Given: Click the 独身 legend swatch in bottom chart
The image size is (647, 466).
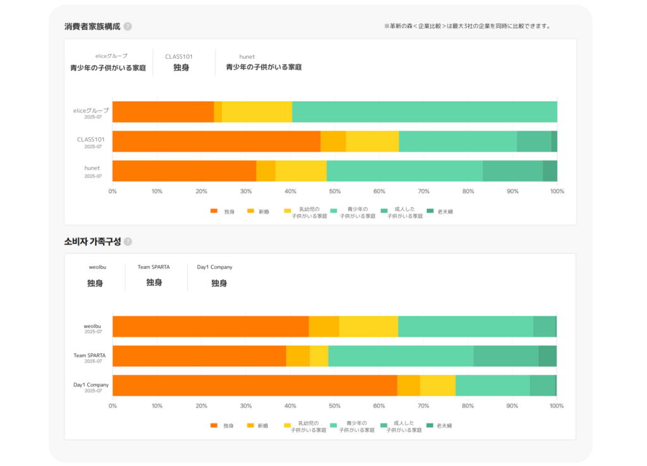Looking at the screenshot, I should [214, 426].
